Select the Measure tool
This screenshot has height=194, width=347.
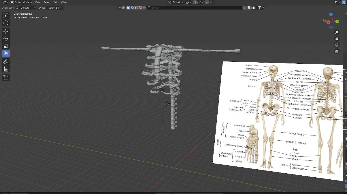tap(6, 69)
